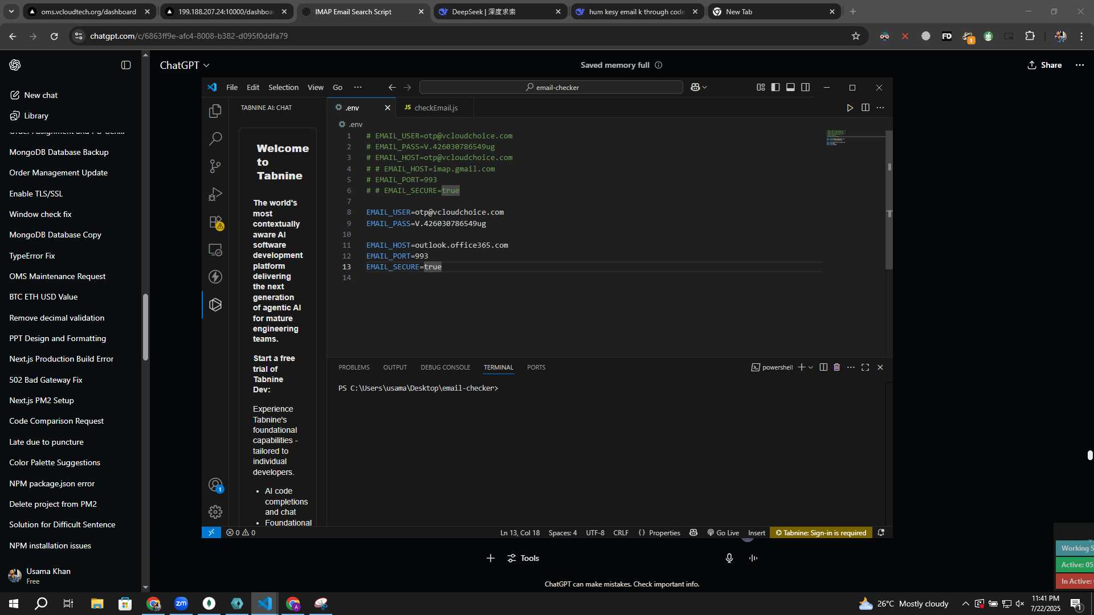Expand VS Code menu overflow ellipsis
The height and width of the screenshot is (615, 1094).
358,87
